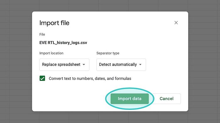Select the EVE RTL_history_logs.csv file name
The height and width of the screenshot is (123, 220).
tap(63, 43)
